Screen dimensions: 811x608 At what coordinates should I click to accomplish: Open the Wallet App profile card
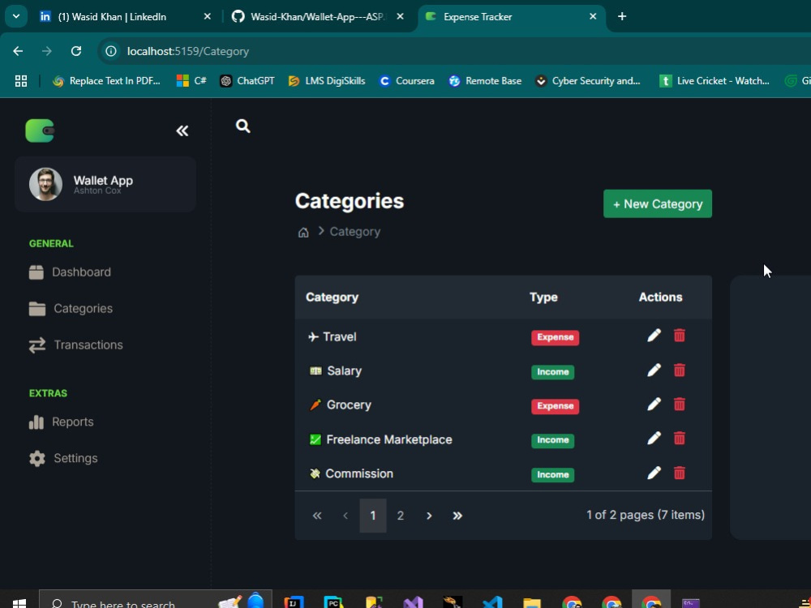click(x=104, y=184)
